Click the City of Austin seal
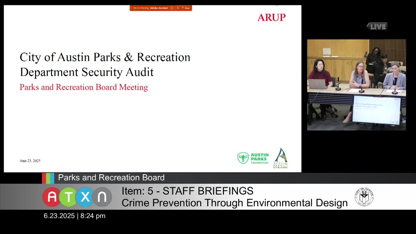Image resolution: width=416 pixels, height=234 pixels. [364, 197]
